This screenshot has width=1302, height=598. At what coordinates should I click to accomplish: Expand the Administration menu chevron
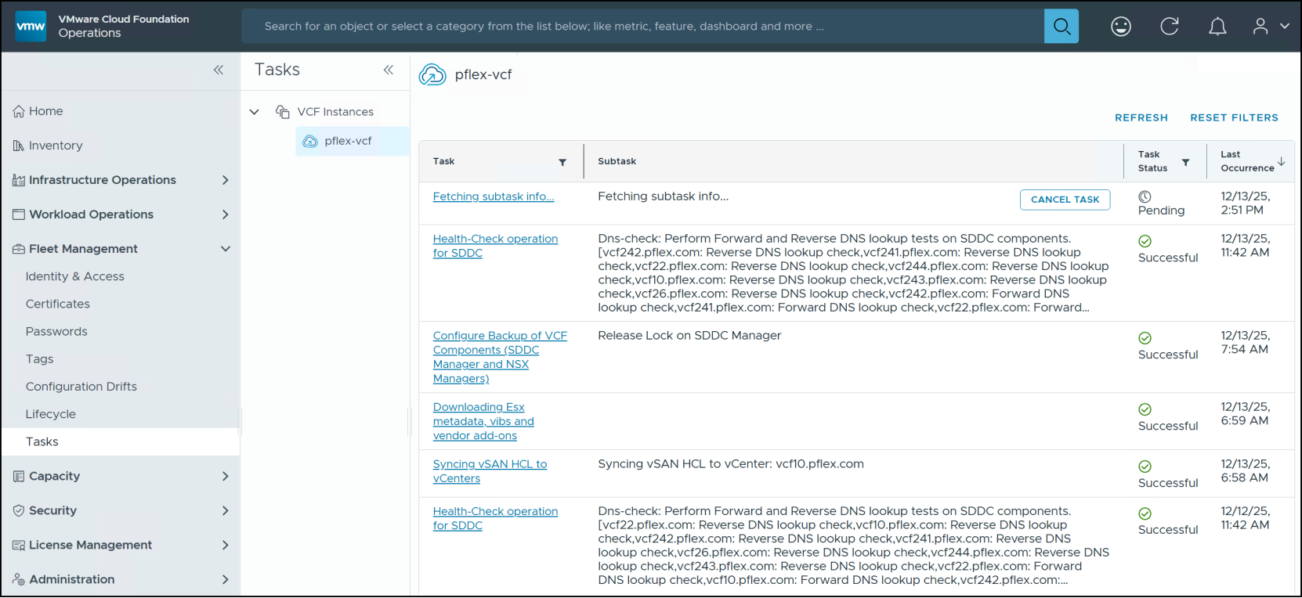(x=226, y=579)
